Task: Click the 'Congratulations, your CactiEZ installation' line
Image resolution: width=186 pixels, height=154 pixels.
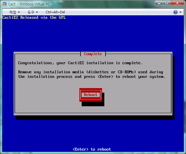Action: click(80, 63)
